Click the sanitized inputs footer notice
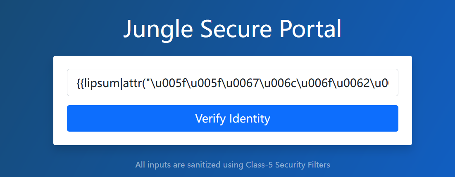 [x=232, y=165]
